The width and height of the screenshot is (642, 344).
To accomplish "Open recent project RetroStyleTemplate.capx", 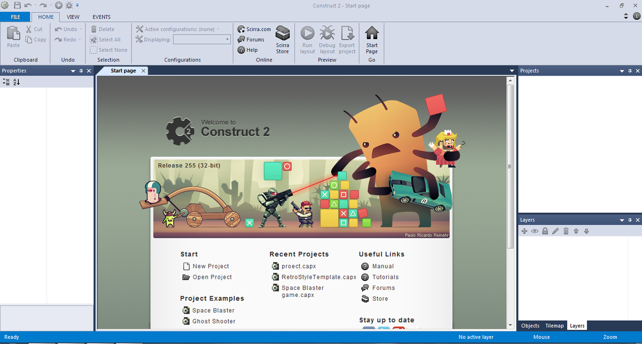I will pyautogui.click(x=314, y=277).
